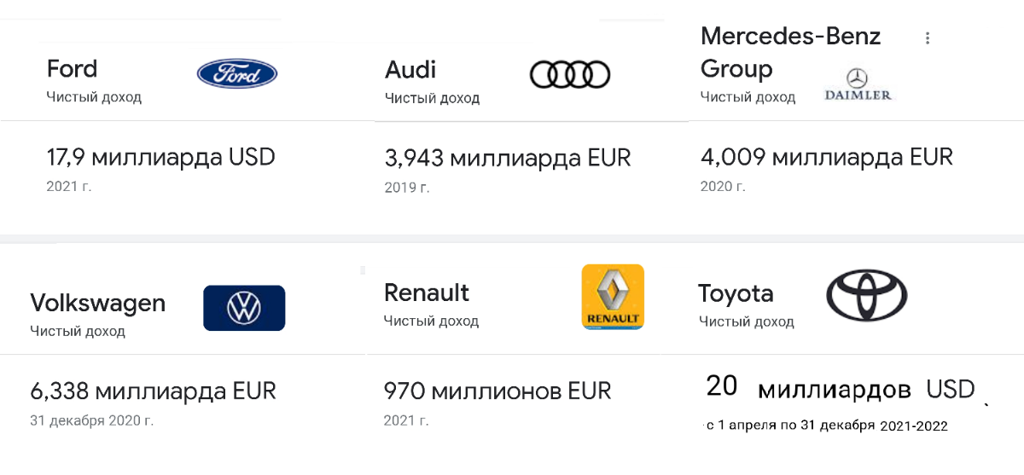This screenshot has width=1024, height=475.
Task: Click Ford's 17,9 миллиарда USD value
Action: tap(160, 157)
